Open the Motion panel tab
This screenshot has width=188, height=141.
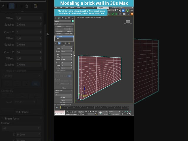pyautogui.click(x=66, y=18)
